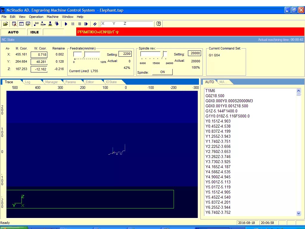The height and width of the screenshot is (229, 305).
Task: Open the Window menu
Action: click(x=68, y=17)
